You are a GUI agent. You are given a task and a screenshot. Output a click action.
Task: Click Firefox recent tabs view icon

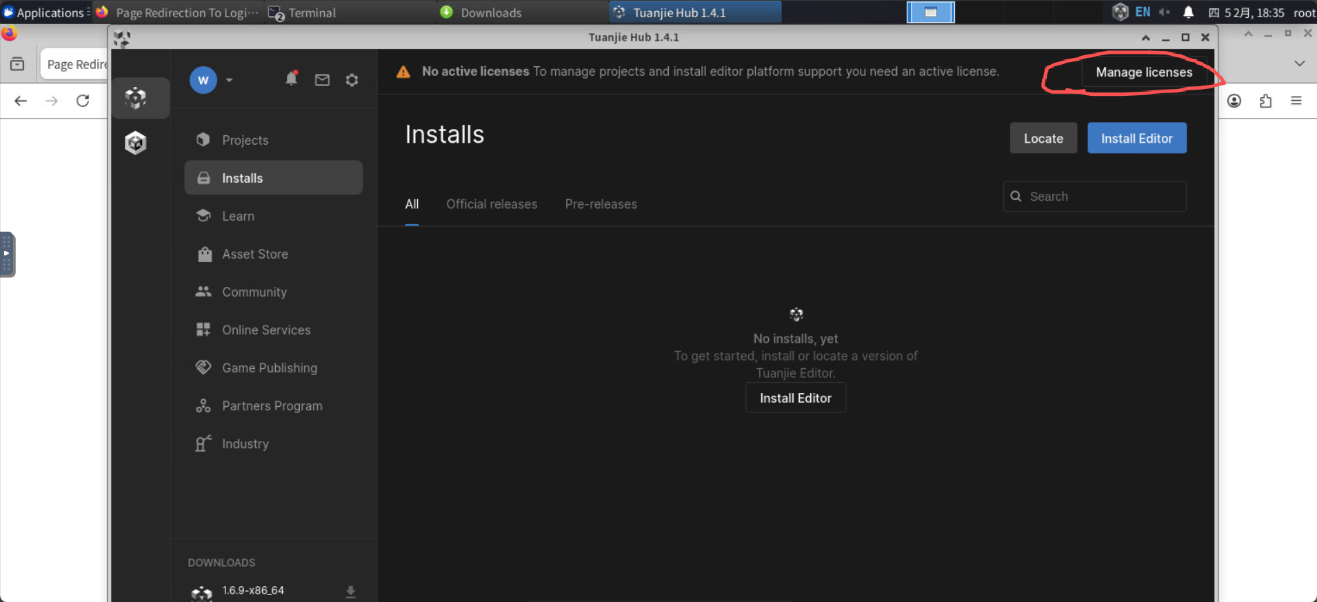point(17,64)
